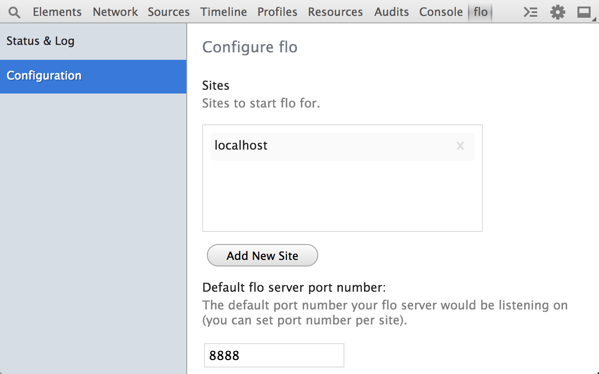
Task: Select the flo tab
Action: (480, 12)
